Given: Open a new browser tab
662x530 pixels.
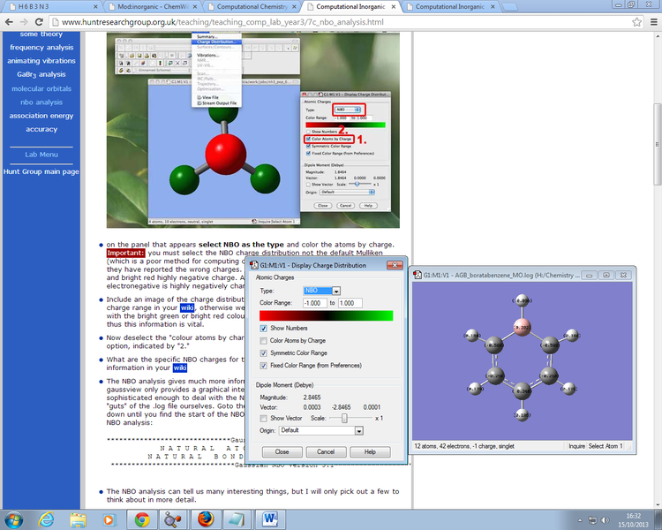Looking at the screenshot, I should point(510,7).
